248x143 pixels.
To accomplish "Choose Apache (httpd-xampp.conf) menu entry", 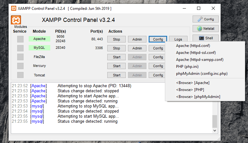I will pyautogui.click(x=205, y=60).
